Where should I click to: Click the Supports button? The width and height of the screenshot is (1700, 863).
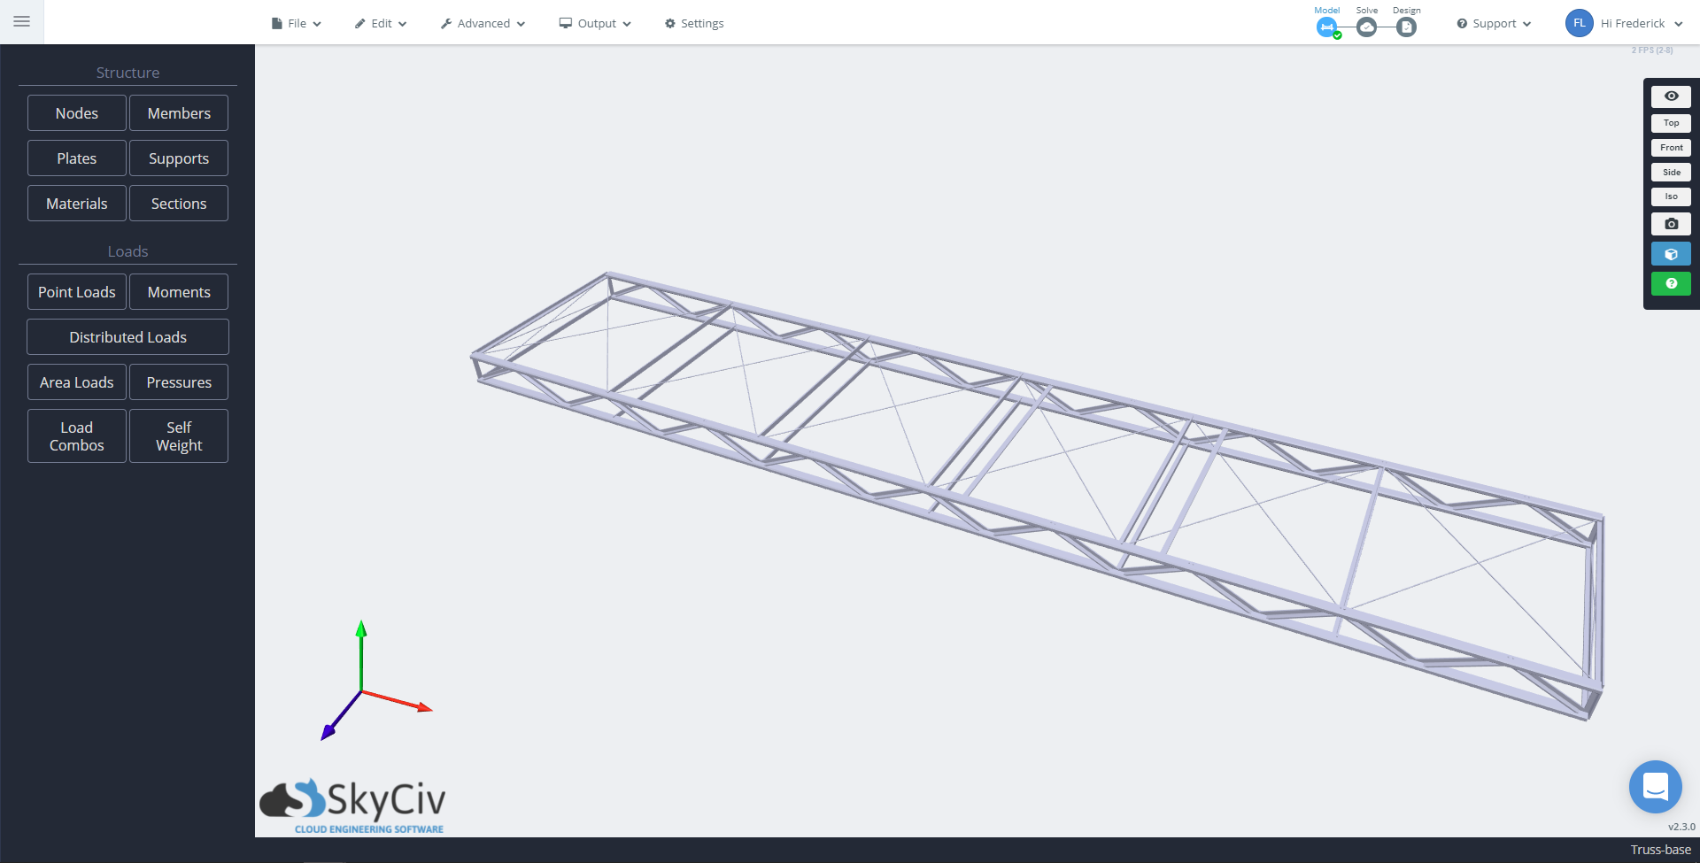click(x=179, y=158)
